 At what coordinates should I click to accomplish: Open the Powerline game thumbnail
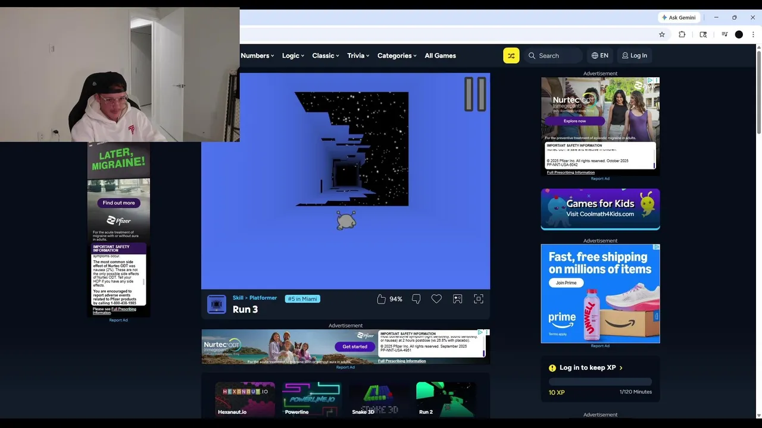[x=311, y=399]
